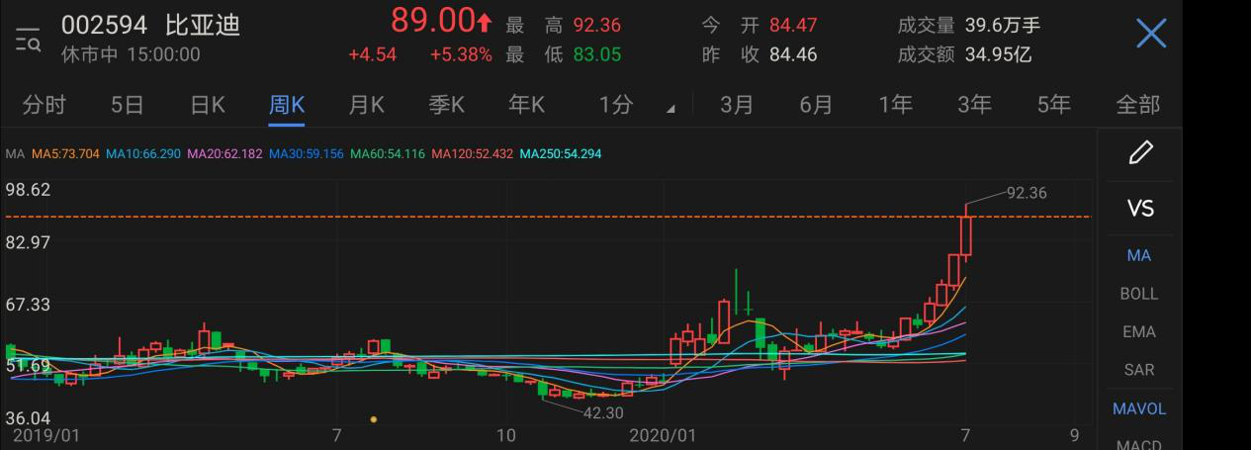Click the 42.30 low price label on chart
Image resolution: width=1251 pixels, height=450 pixels.
603,412
